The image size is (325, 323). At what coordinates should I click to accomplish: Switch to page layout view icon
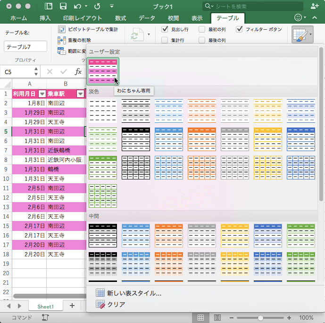pos(217,317)
